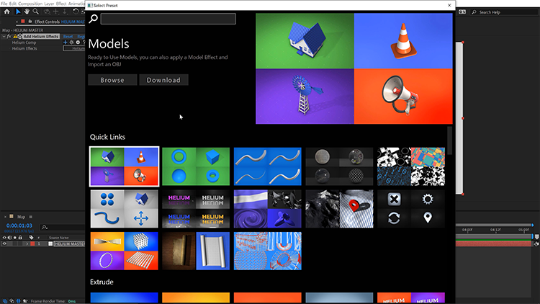Select the Selection arrow tool

click(x=18, y=12)
